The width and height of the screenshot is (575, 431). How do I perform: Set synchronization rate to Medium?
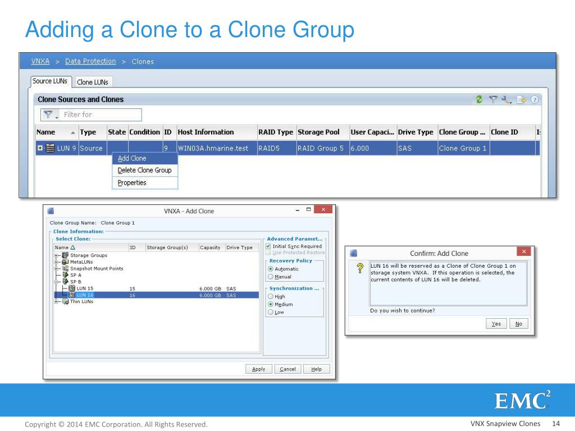point(271,304)
